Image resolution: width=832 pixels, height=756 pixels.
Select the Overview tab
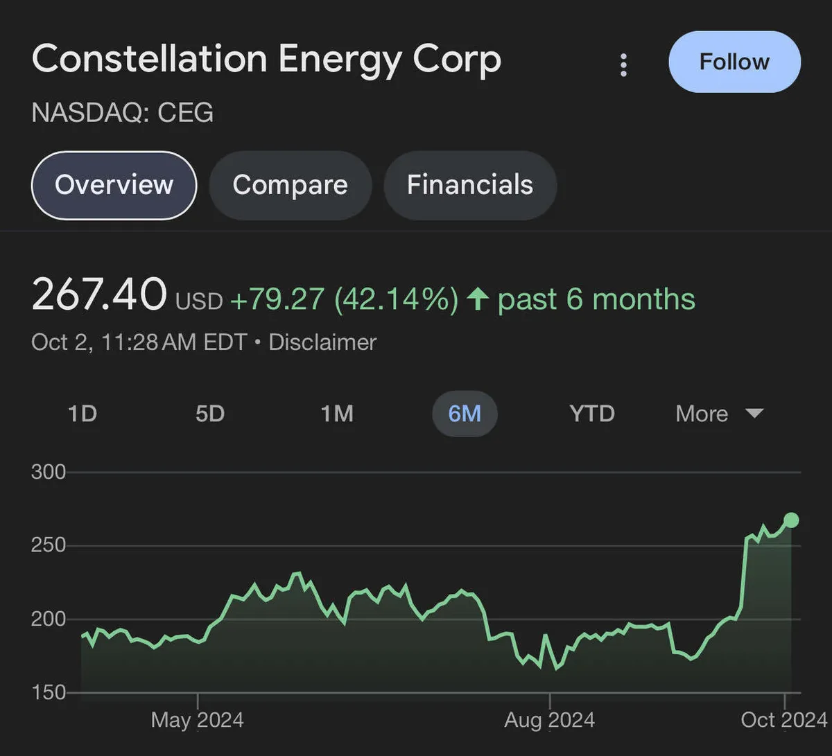pos(114,185)
